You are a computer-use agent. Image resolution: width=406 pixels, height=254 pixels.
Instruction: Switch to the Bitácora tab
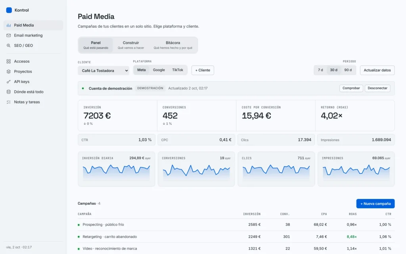pyautogui.click(x=173, y=45)
